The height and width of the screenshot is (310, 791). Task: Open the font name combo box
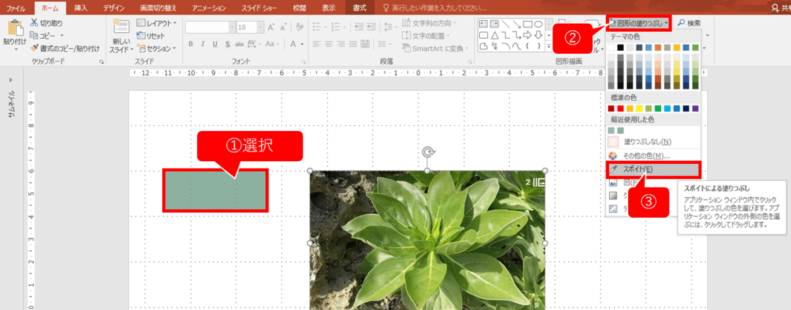click(210, 28)
